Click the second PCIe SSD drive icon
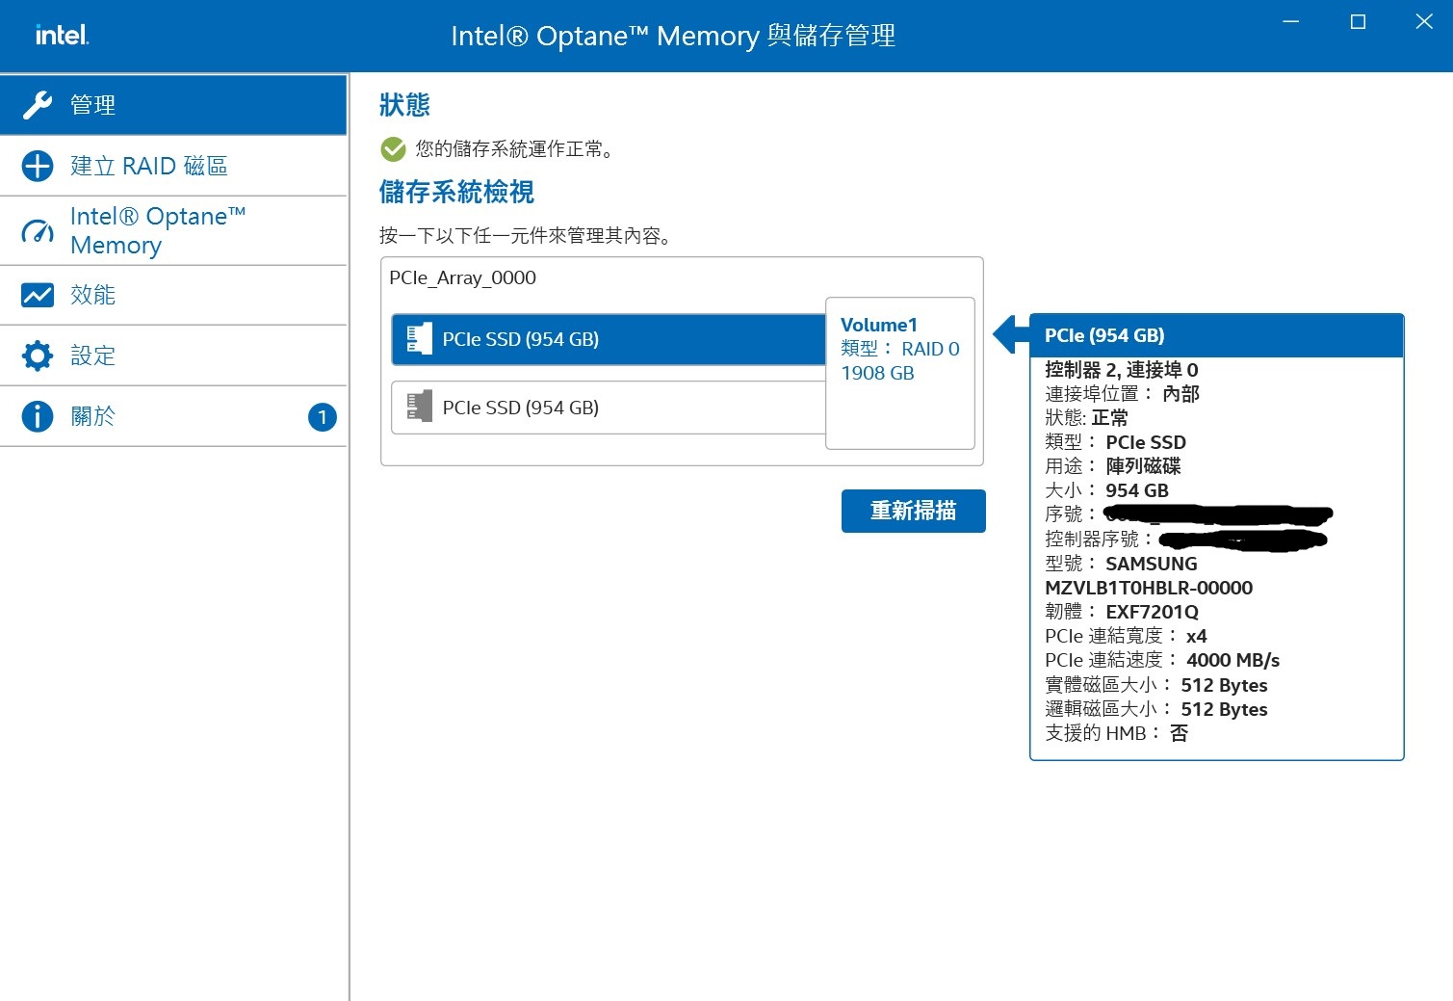The height and width of the screenshot is (1001, 1453). 419,407
